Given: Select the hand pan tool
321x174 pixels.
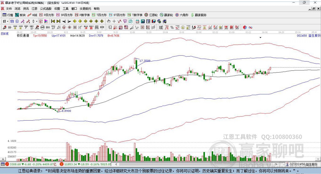Looking at the screenshot, I should 109,21.
